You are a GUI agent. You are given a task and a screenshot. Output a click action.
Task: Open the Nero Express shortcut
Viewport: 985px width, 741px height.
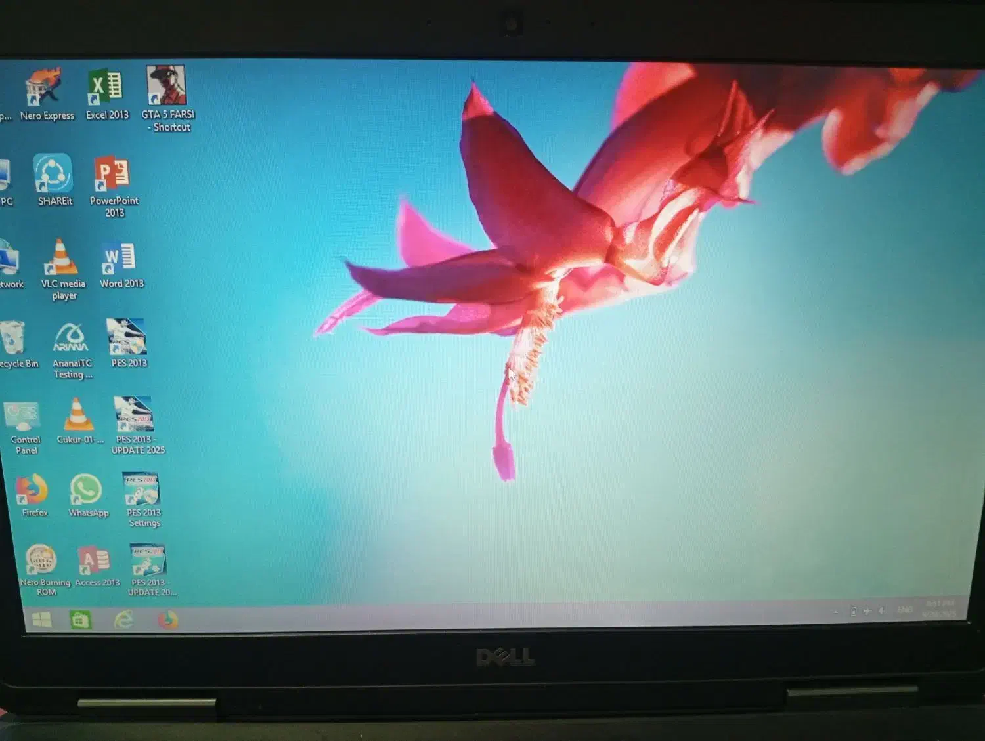[x=45, y=89]
